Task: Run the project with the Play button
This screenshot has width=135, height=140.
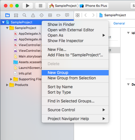Action: 28,6
